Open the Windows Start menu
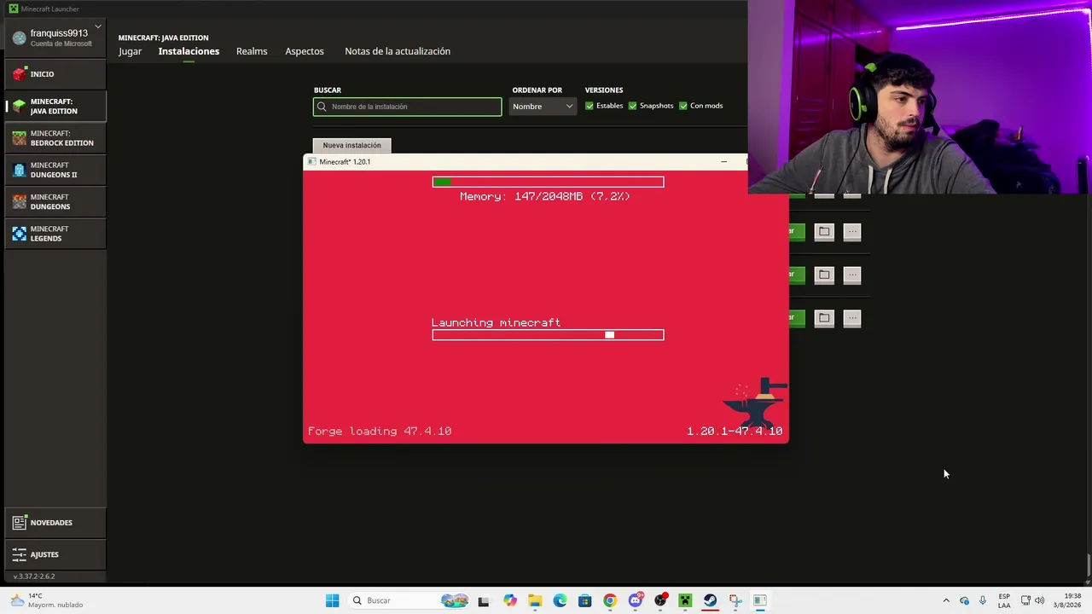The width and height of the screenshot is (1092, 614). [x=332, y=600]
